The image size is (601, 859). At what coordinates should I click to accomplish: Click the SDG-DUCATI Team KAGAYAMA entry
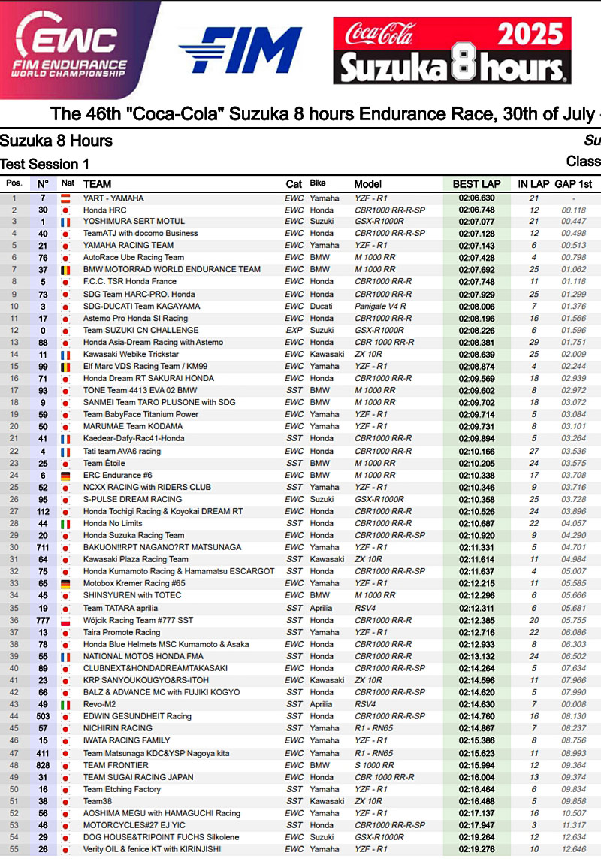click(x=141, y=307)
